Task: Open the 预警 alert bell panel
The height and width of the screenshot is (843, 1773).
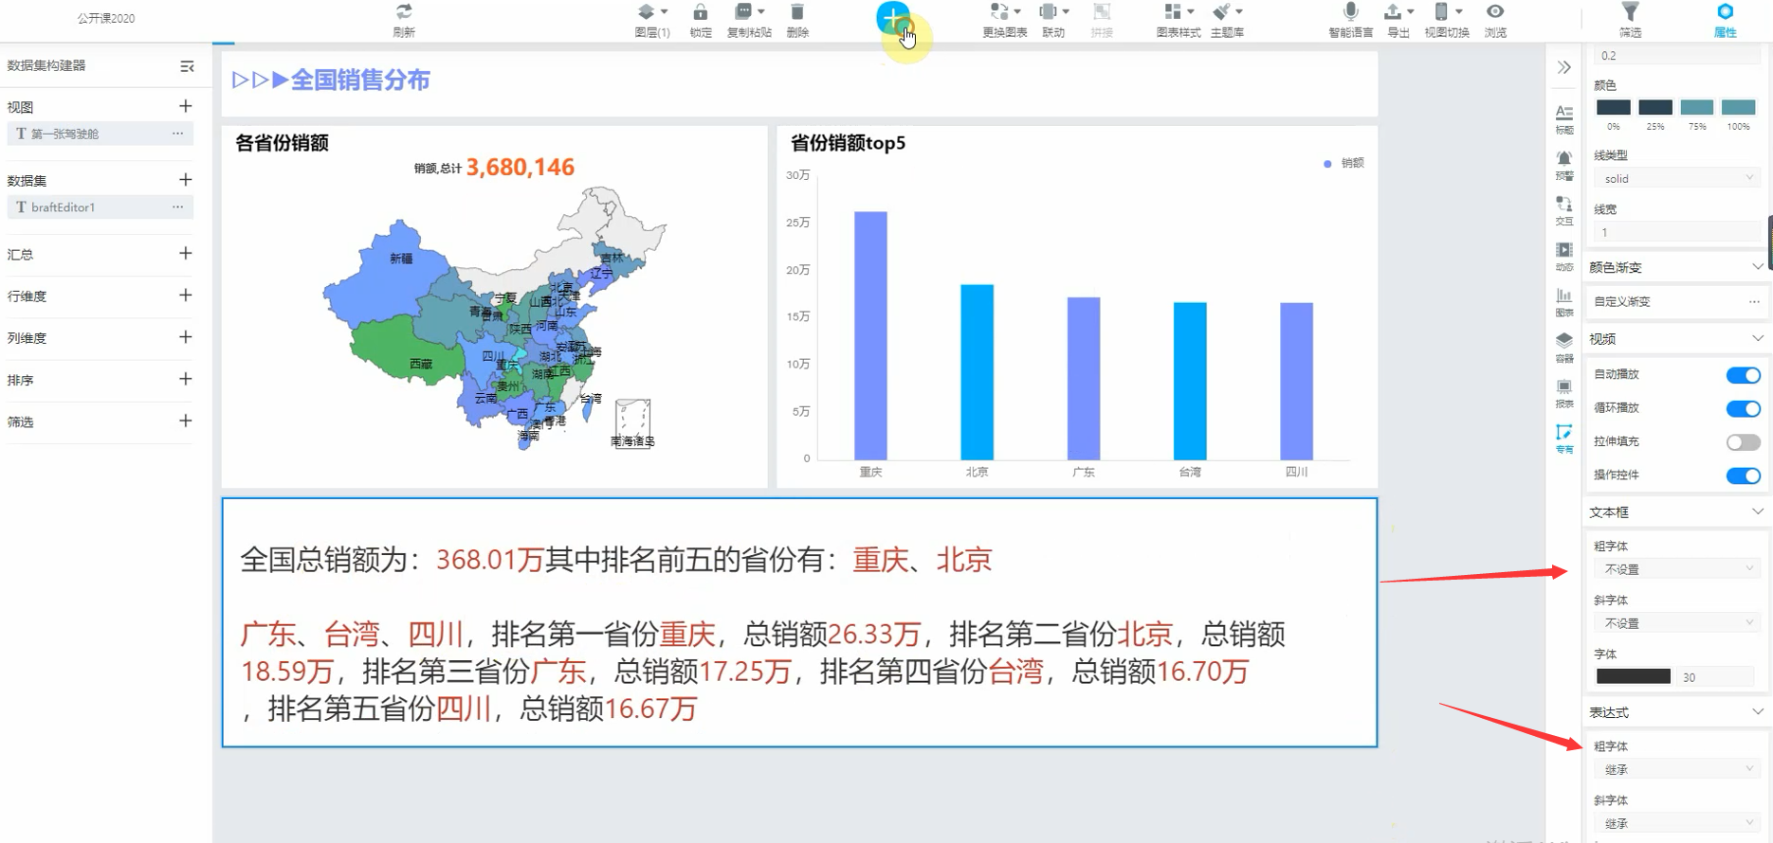Action: (1563, 159)
